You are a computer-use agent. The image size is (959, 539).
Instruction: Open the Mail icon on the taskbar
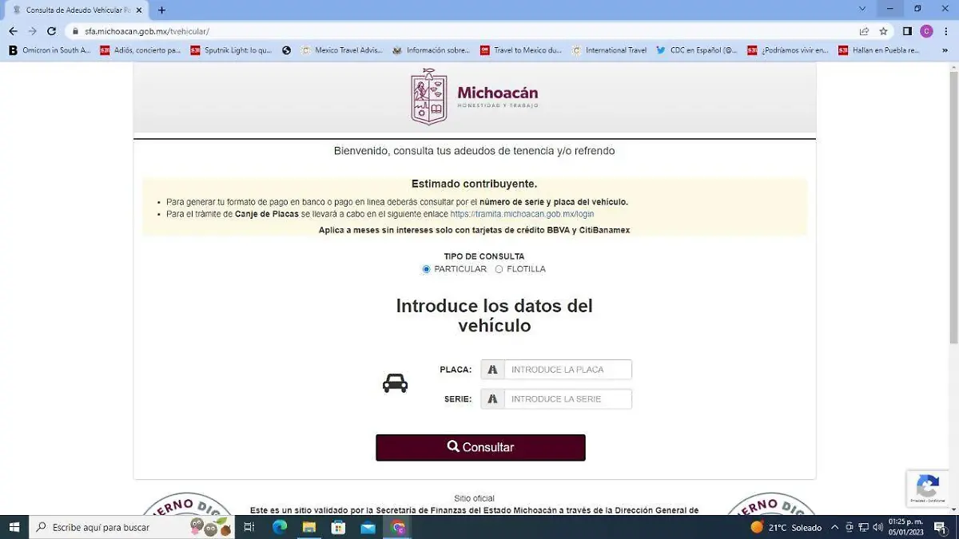(x=368, y=528)
